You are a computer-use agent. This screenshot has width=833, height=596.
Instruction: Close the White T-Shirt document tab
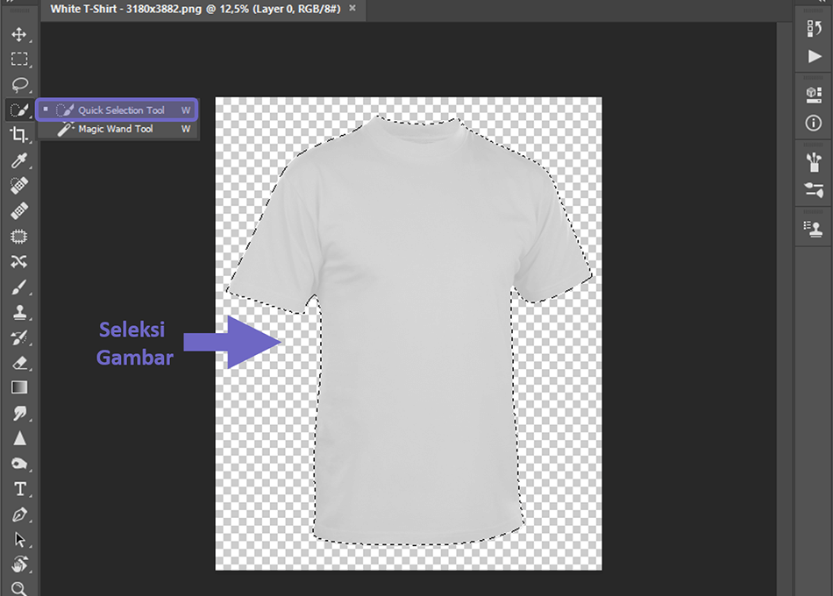click(352, 9)
